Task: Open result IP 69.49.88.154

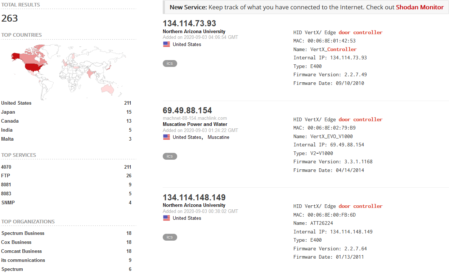Action: click(x=187, y=110)
